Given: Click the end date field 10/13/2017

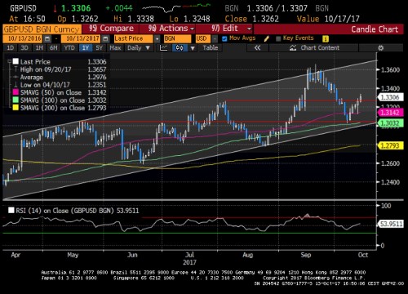Looking at the screenshot, I should coord(82,38).
